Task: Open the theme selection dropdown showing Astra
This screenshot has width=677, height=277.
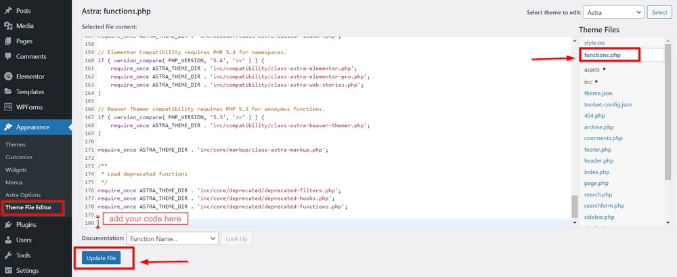Action: click(614, 13)
